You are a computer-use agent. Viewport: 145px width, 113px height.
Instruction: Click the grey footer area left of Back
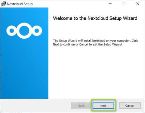tap(35, 106)
